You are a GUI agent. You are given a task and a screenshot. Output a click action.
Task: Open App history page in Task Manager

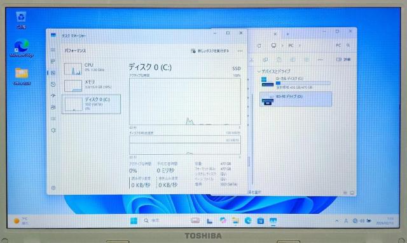[x=53, y=84]
